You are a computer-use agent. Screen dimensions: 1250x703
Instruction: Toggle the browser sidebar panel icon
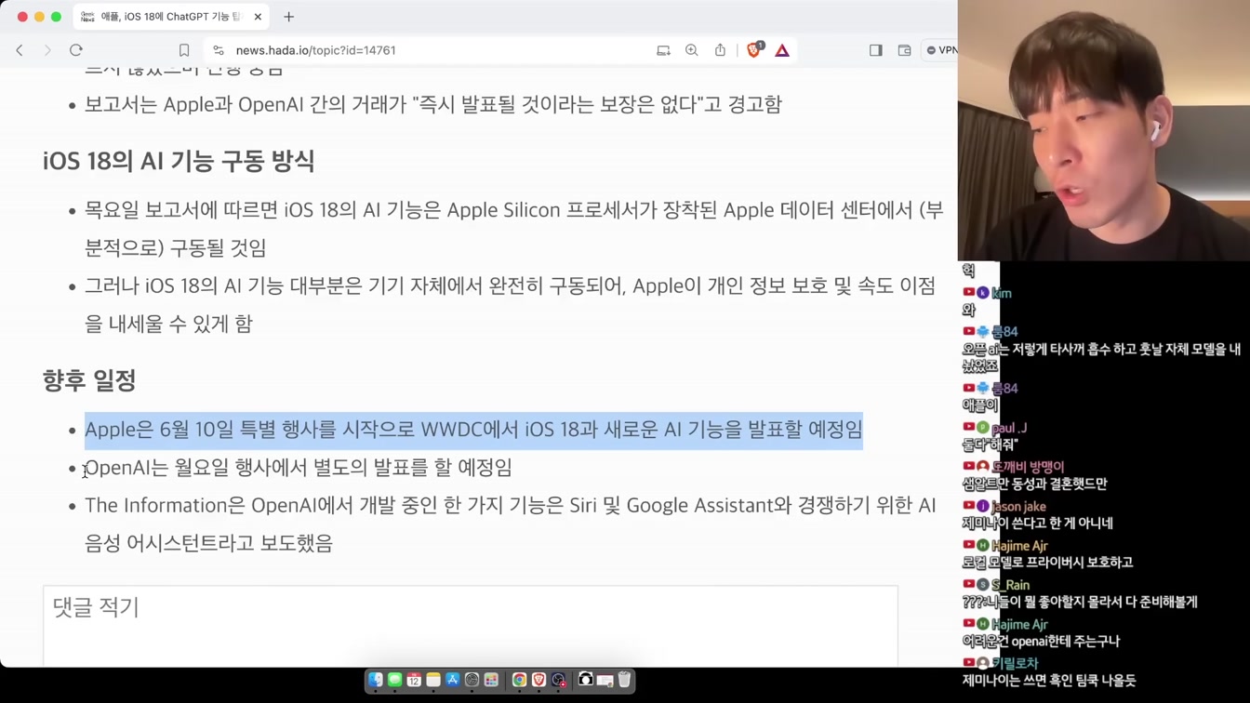[x=876, y=50]
